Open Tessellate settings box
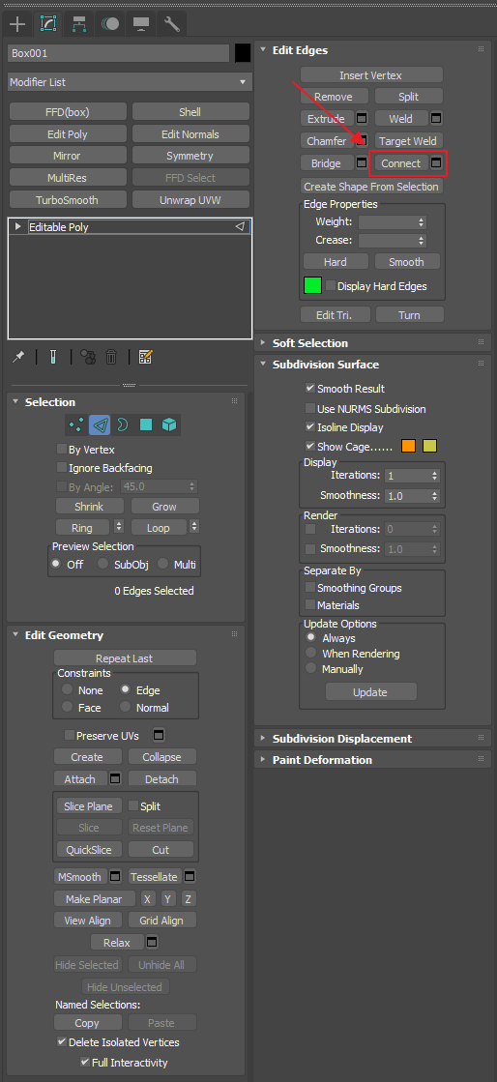Image resolution: width=497 pixels, height=1082 pixels. [x=190, y=877]
